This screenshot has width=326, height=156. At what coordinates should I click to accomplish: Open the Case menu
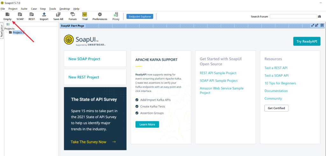pyautogui.click(x=34, y=9)
